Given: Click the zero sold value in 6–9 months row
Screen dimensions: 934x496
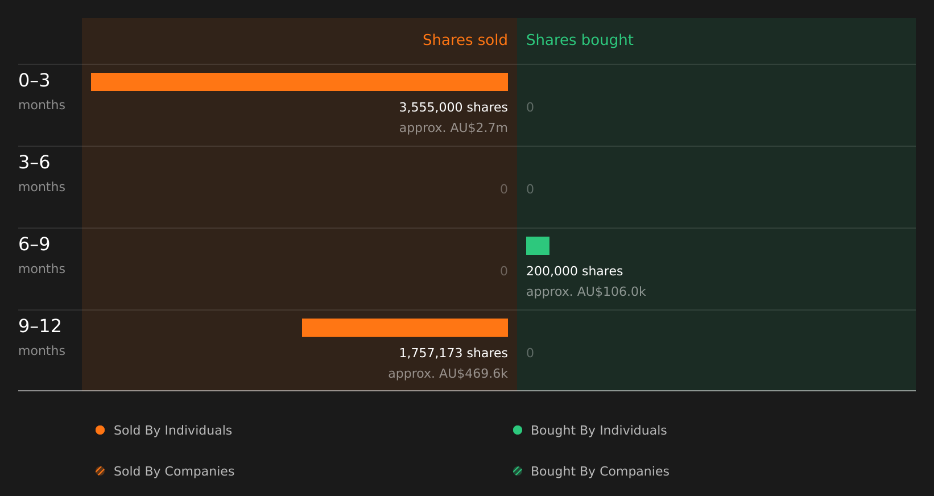Looking at the screenshot, I should 504,271.
